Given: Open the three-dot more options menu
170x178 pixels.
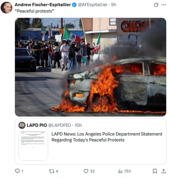Looking at the screenshot, I should [x=163, y=5].
